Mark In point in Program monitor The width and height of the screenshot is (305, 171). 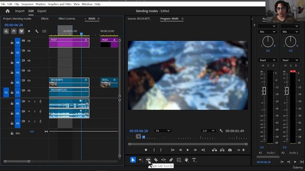pos(154,150)
